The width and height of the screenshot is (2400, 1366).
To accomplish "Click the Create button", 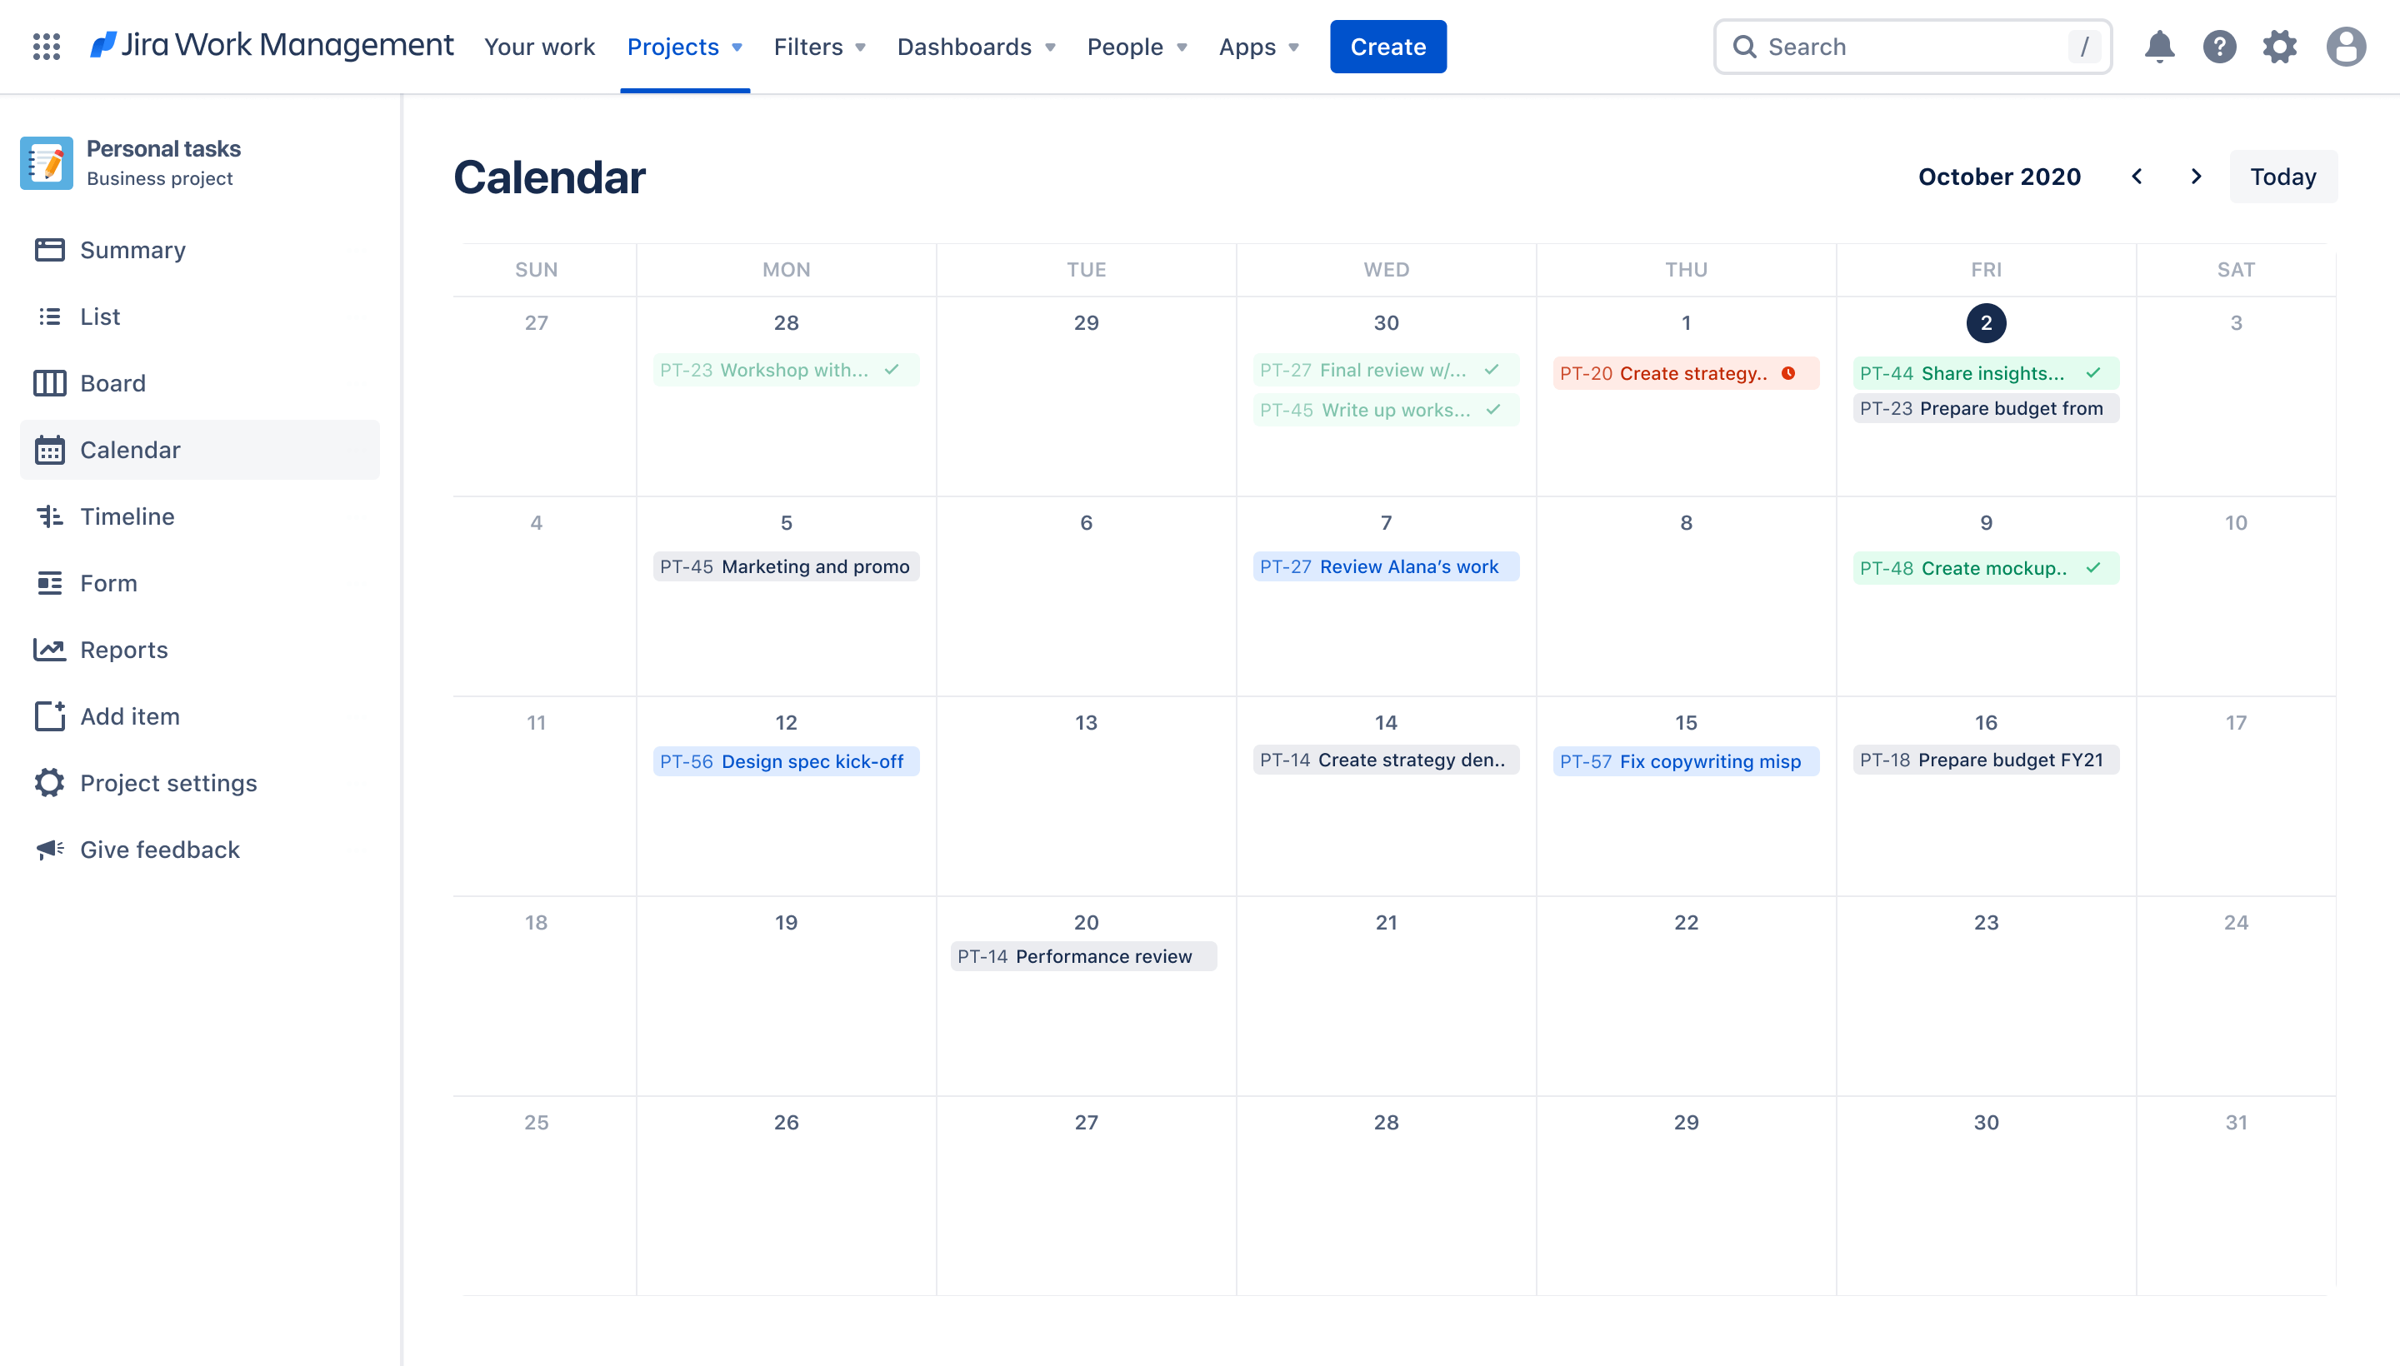I will [1387, 46].
